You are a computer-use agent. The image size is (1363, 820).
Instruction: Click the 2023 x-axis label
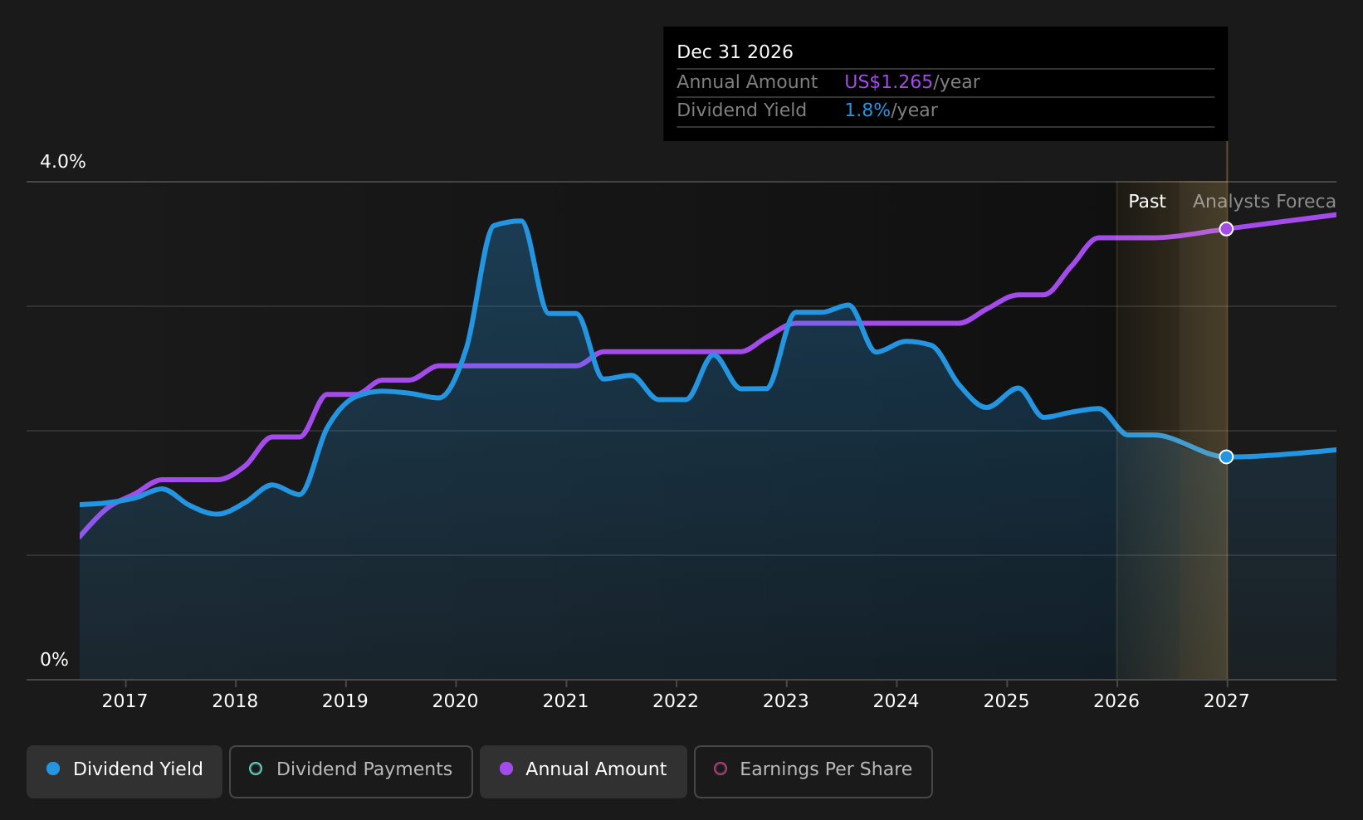[x=785, y=701]
